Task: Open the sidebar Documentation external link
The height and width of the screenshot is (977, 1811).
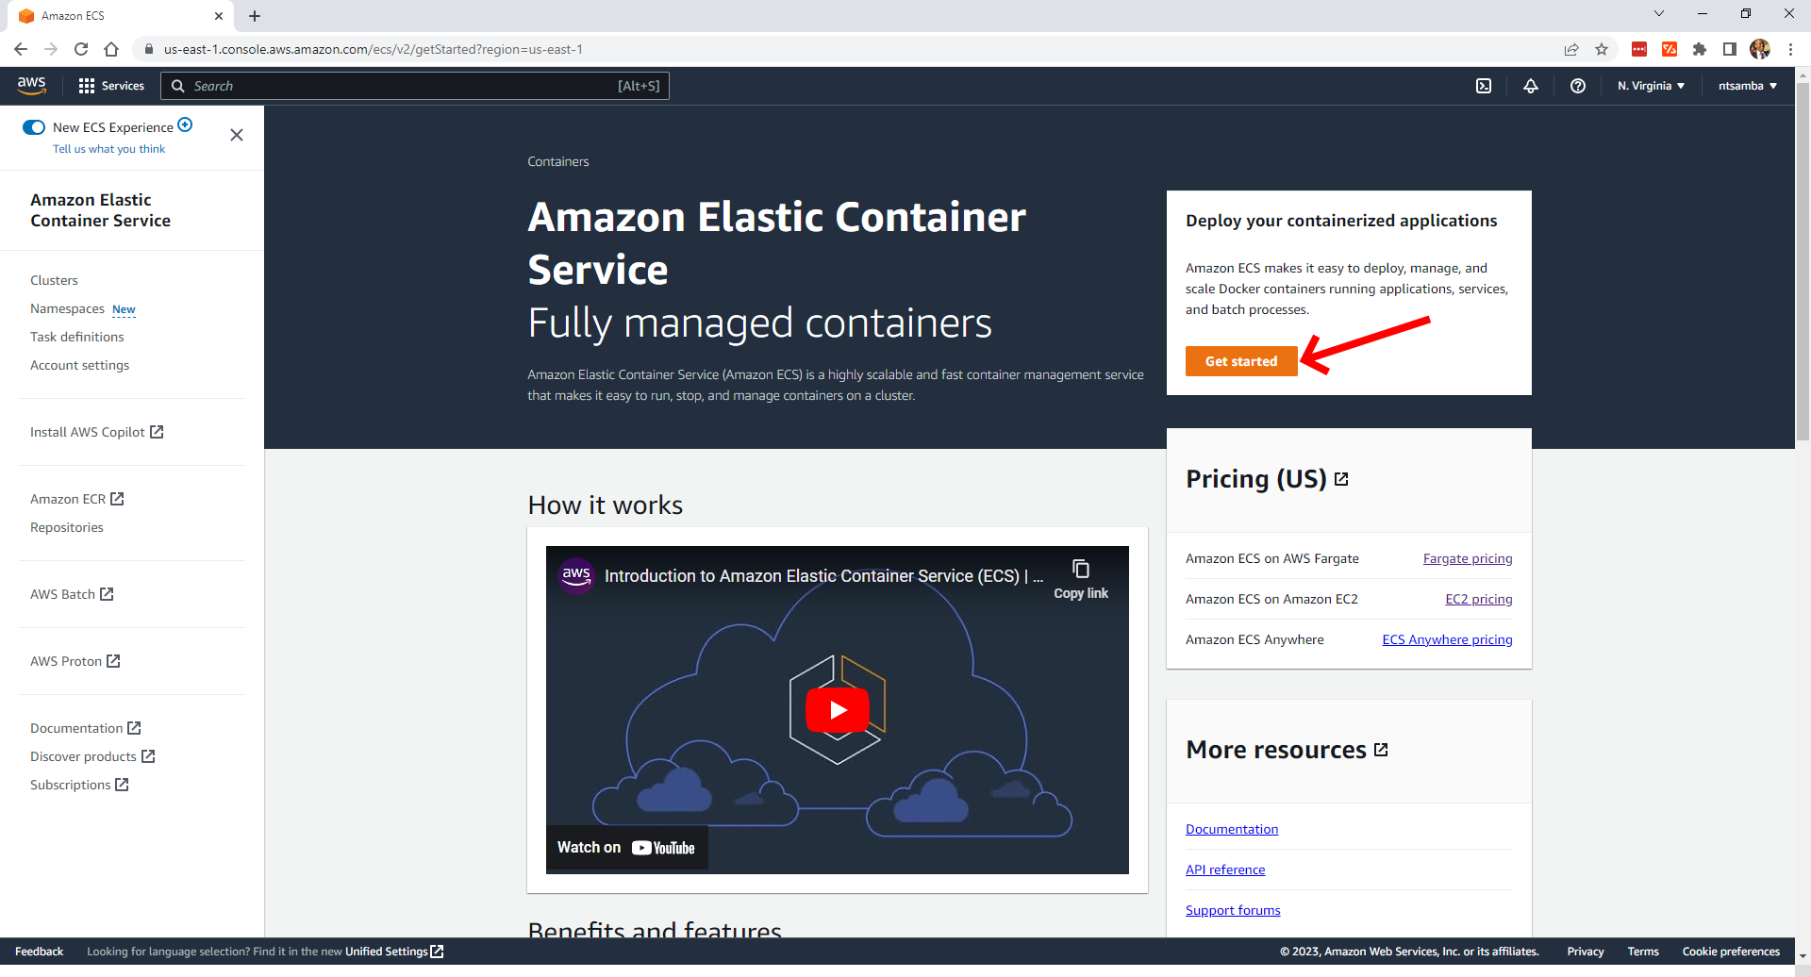Action: [86, 728]
